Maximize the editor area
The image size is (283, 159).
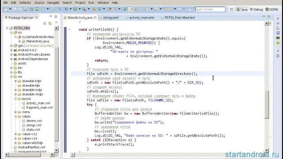[x=269, y=17]
